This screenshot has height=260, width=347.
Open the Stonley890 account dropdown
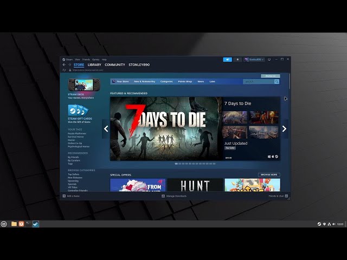256,60
